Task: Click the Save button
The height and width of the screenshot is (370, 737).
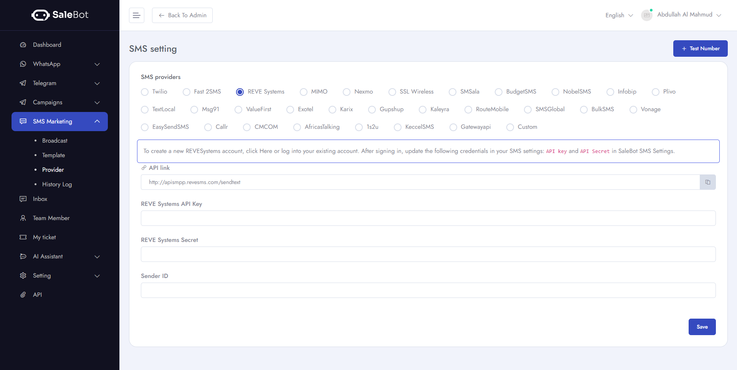Action: [702, 327]
